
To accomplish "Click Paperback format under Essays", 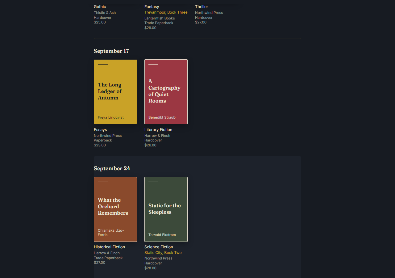I will coord(103,140).
